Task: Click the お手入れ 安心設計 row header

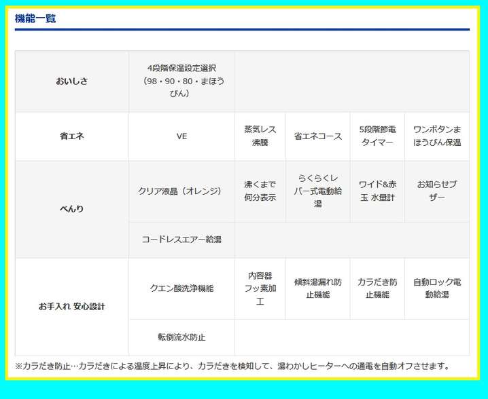Action: pos(71,307)
